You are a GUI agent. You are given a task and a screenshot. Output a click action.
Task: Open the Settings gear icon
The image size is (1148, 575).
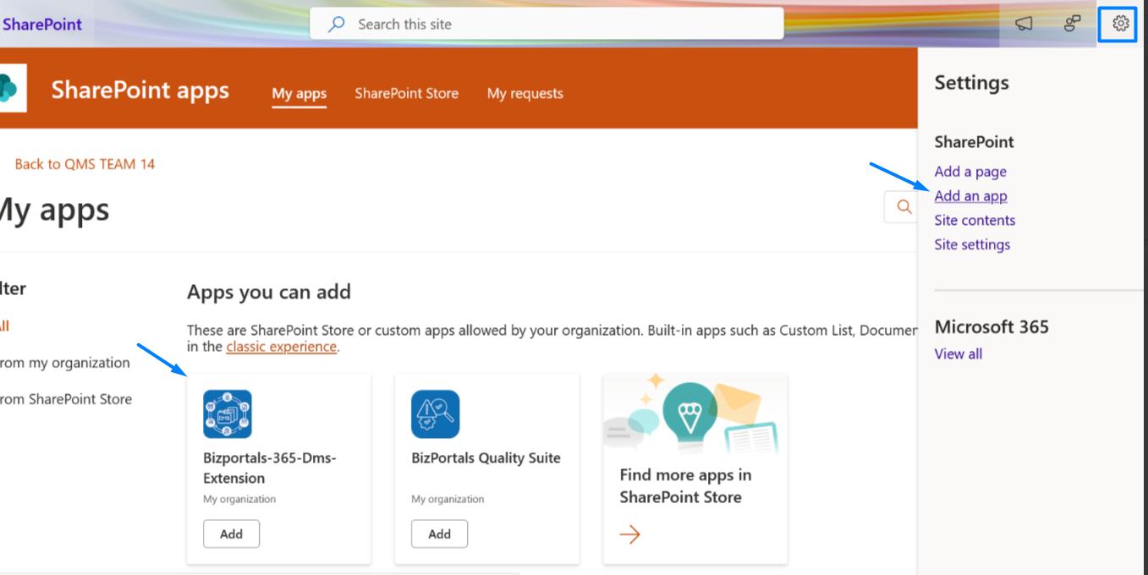[x=1121, y=25]
